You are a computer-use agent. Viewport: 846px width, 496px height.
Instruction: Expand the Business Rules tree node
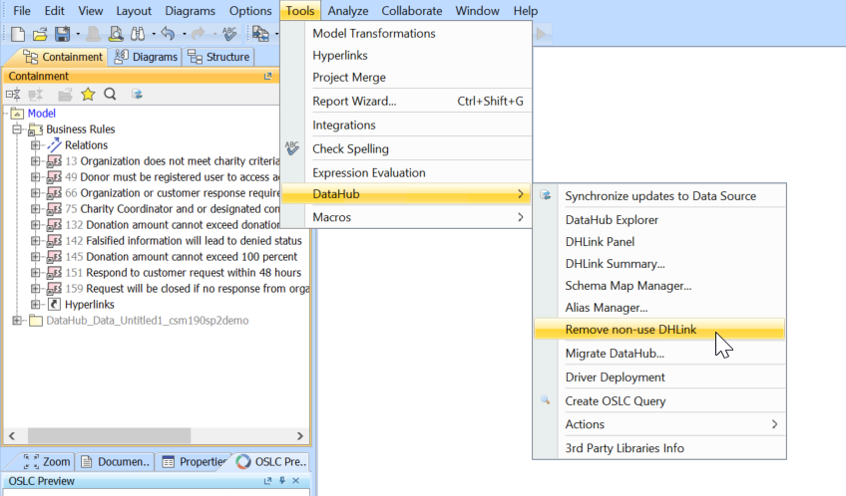tap(17, 129)
